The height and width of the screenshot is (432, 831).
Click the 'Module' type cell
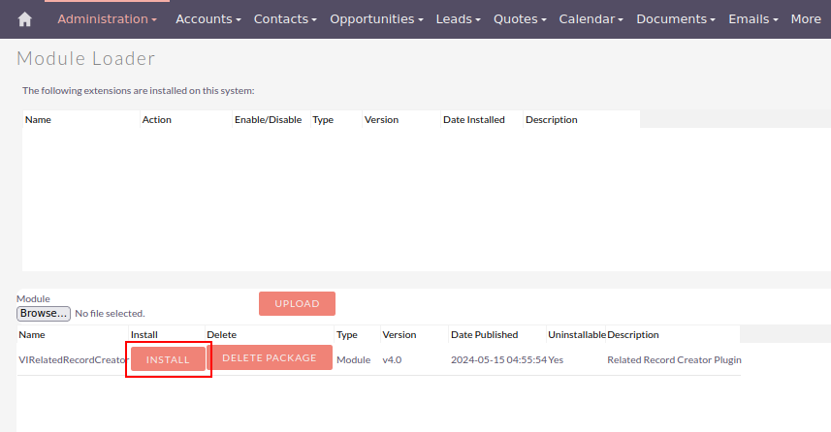[x=354, y=360]
